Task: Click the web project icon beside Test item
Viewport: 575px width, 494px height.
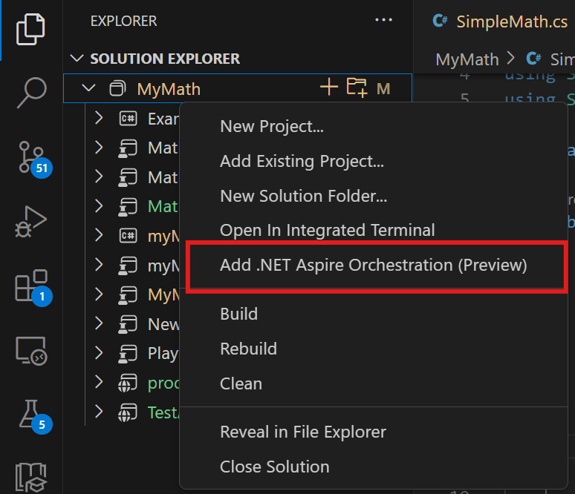Action: [128, 412]
